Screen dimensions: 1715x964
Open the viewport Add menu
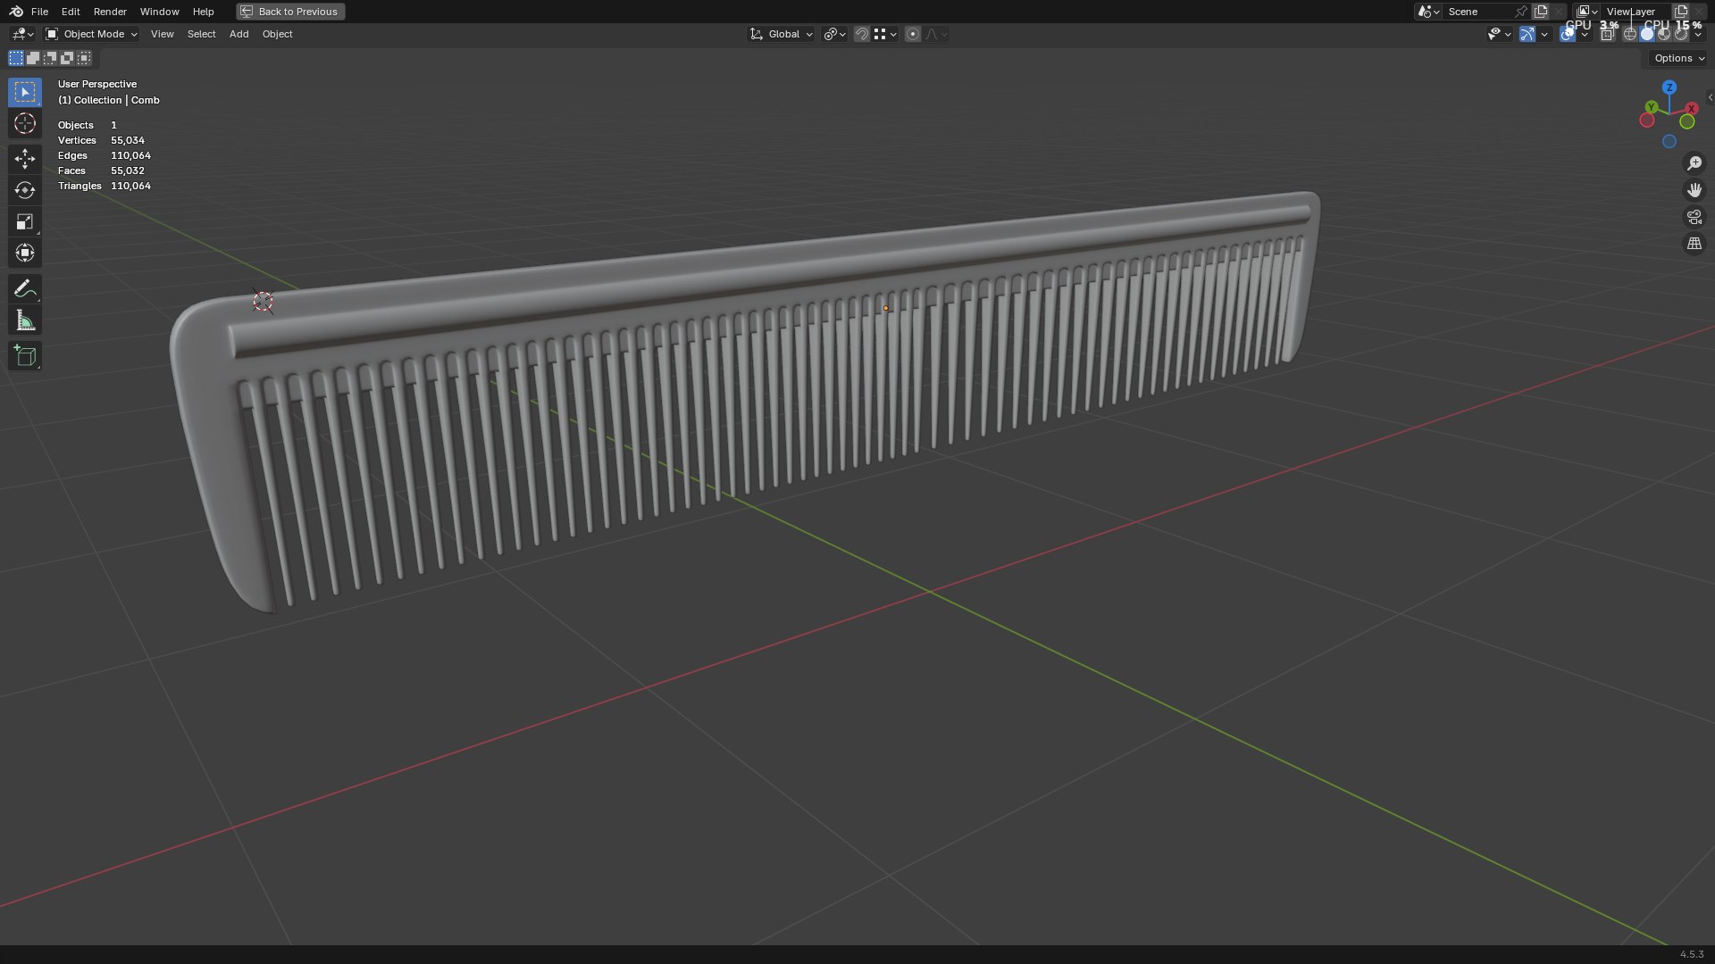click(x=238, y=34)
